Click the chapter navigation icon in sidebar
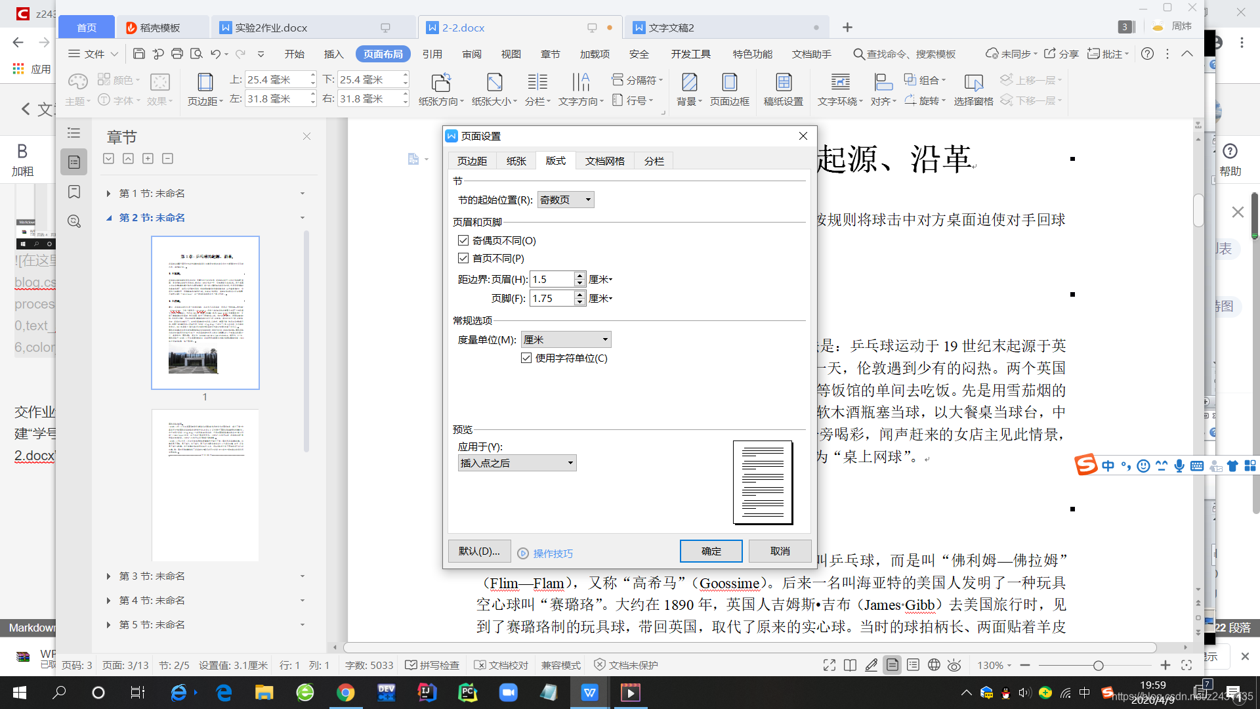The width and height of the screenshot is (1260, 709). (x=74, y=162)
